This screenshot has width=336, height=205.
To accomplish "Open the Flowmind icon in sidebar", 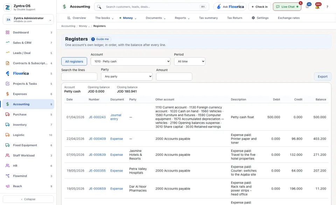I will pyautogui.click(x=7, y=176).
